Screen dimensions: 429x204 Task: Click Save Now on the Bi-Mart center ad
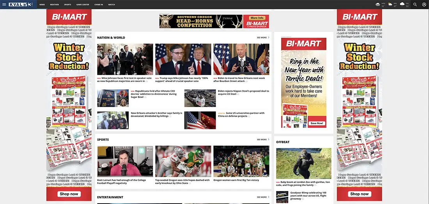point(317,123)
